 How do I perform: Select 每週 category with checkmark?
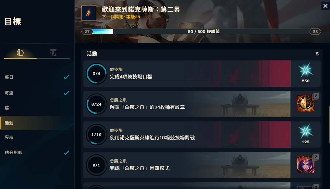pyautogui.click(x=37, y=93)
